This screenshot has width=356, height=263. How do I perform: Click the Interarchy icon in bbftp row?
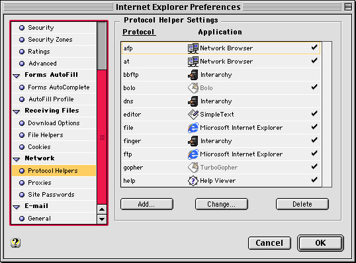pyautogui.click(x=193, y=75)
